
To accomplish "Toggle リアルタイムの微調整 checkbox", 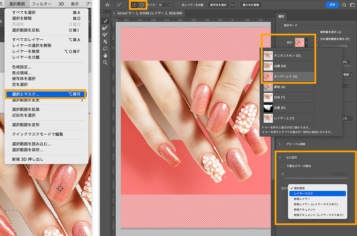I will pyautogui.click(x=317, y=46).
